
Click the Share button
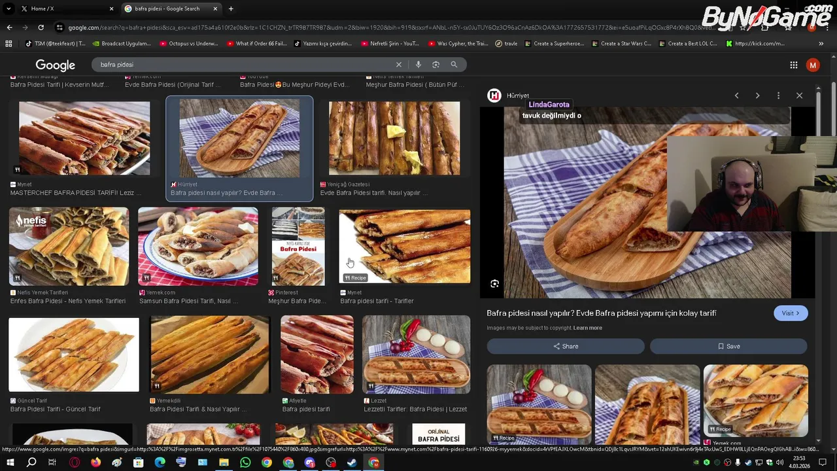pyautogui.click(x=566, y=347)
